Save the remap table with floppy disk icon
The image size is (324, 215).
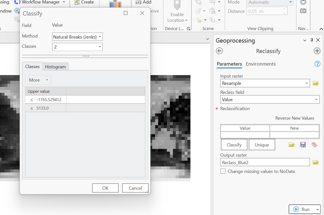click(x=303, y=144)
